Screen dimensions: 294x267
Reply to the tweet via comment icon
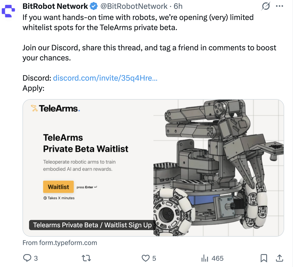[x=27, y=258]
